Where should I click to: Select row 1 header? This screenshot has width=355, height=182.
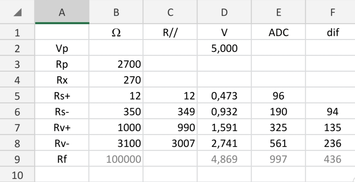click(x=17, y=32)
